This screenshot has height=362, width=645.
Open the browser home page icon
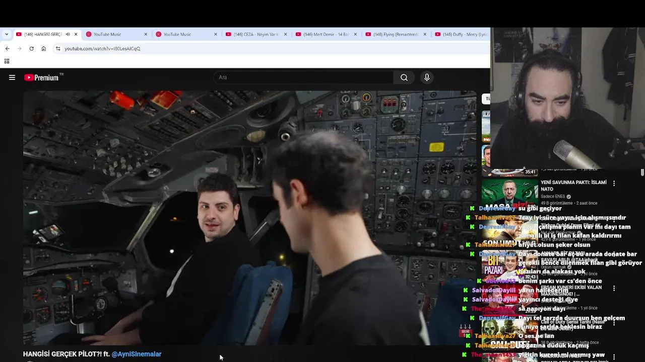click(x=44, y=49)
